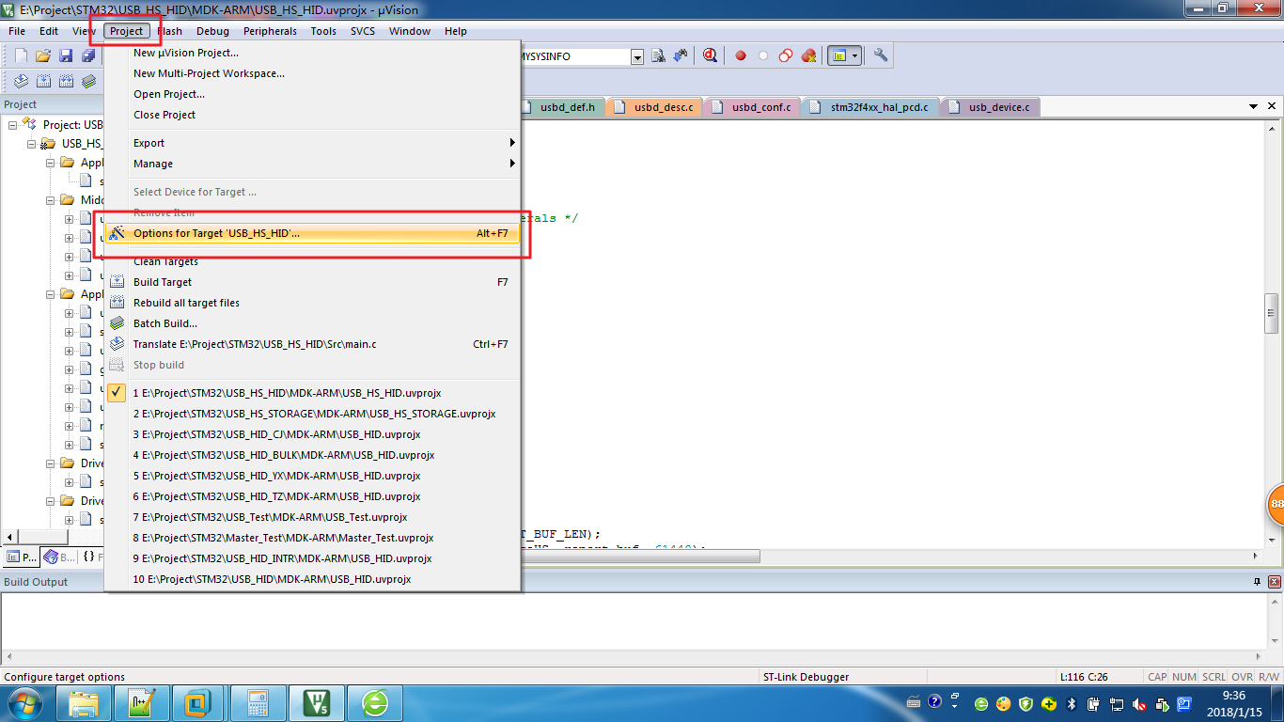1284x722 pixels.
Task: Click the disable all breakpoints icon
Action: (x=786, y=56)
